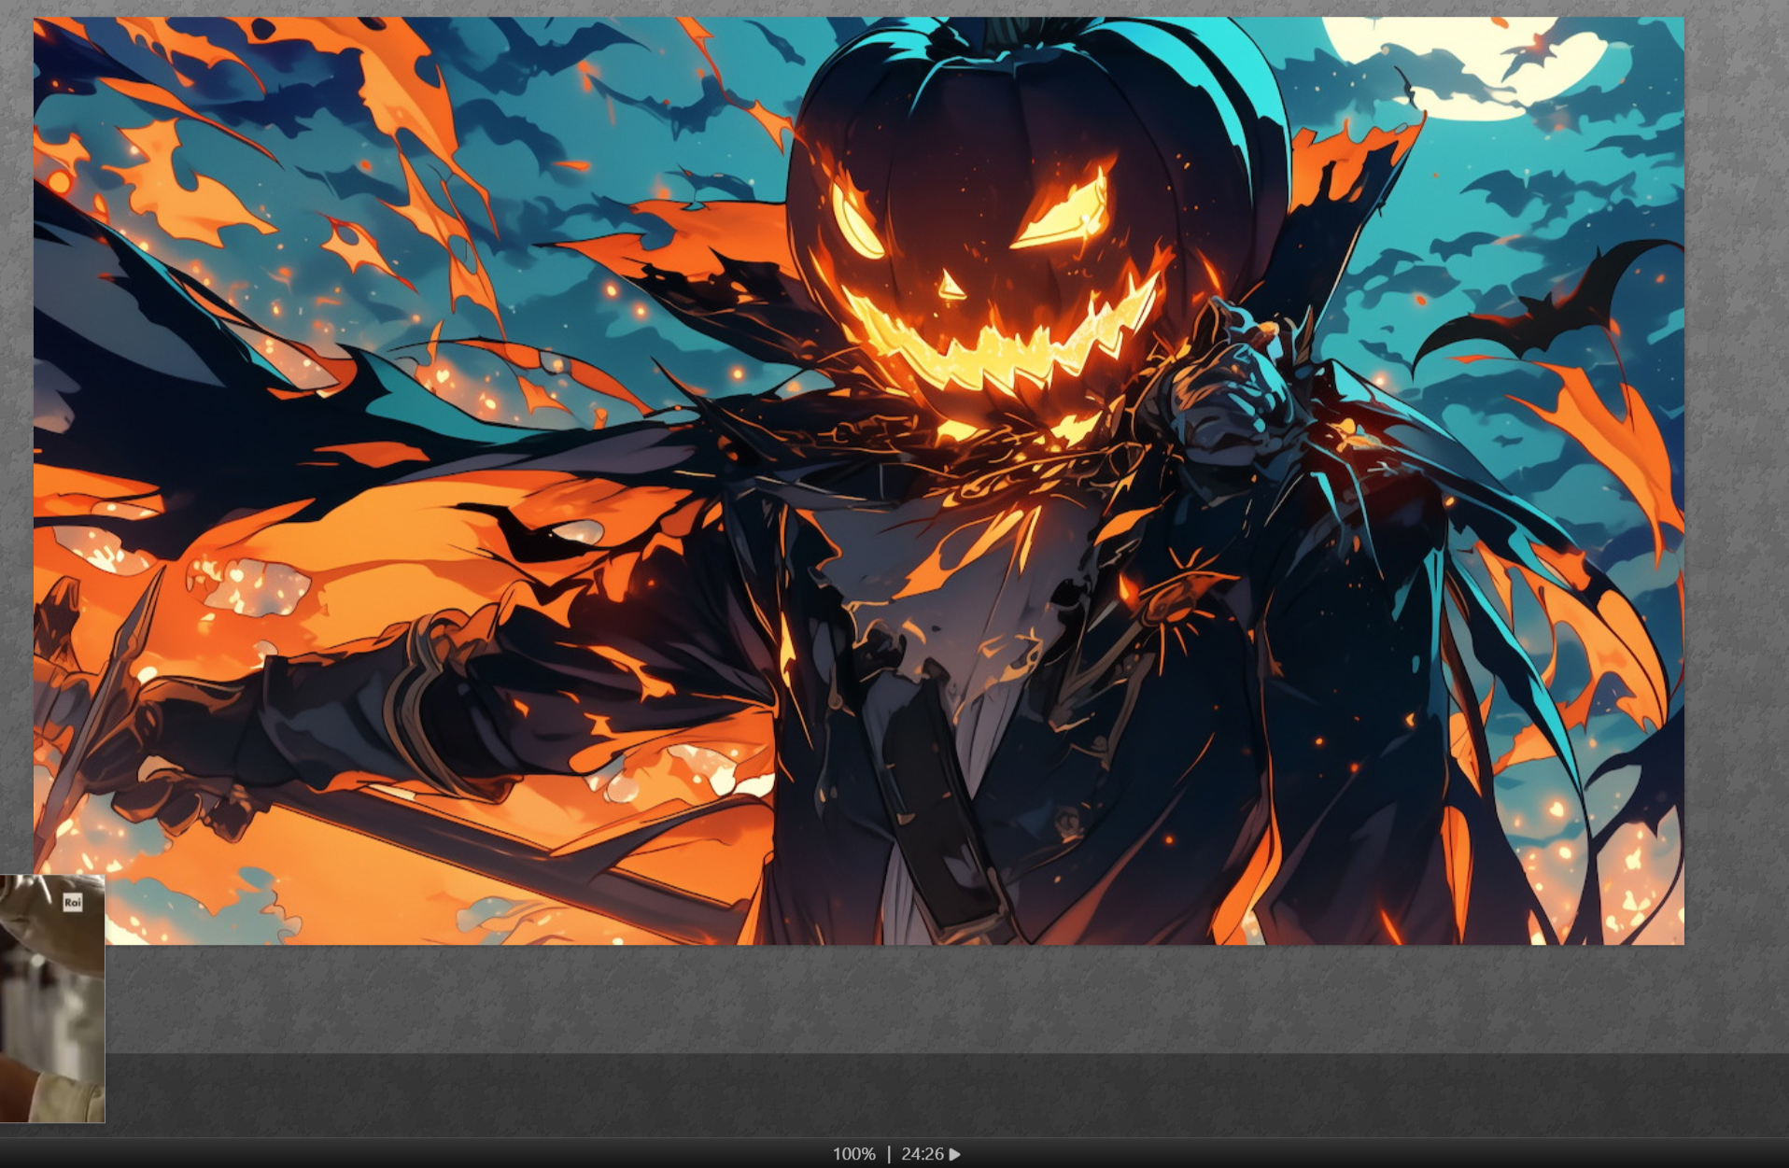This screenshot has width=1789, height=1168.
Task: Click the 24:26 timer in the status bar
Action: pyautogui.click(x=922, y=1155)
